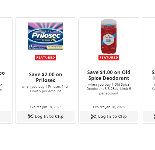This screenshot has height=150, width=155.
Task: Click the Prilosec Expires Jan 18, 2023 text
Action: (x=46, y=107)
